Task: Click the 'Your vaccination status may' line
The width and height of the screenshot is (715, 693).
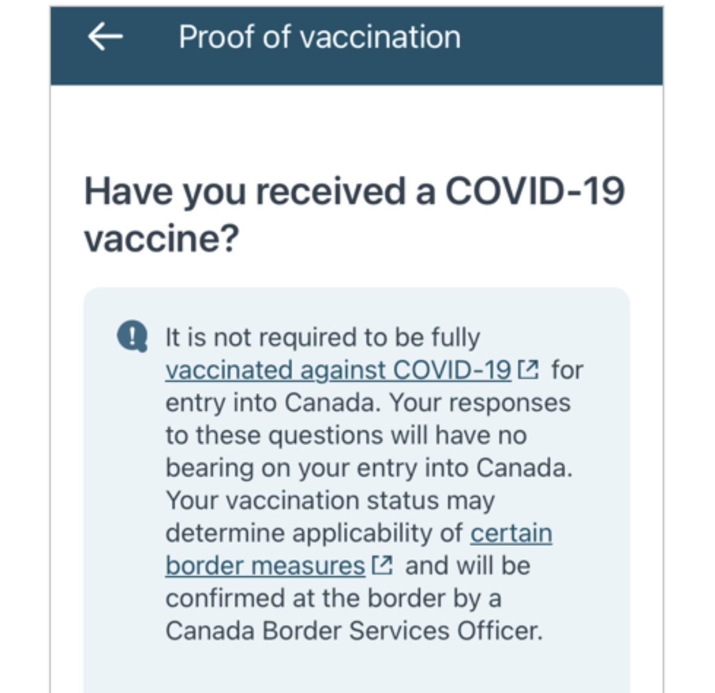Action: pos(330,500)
